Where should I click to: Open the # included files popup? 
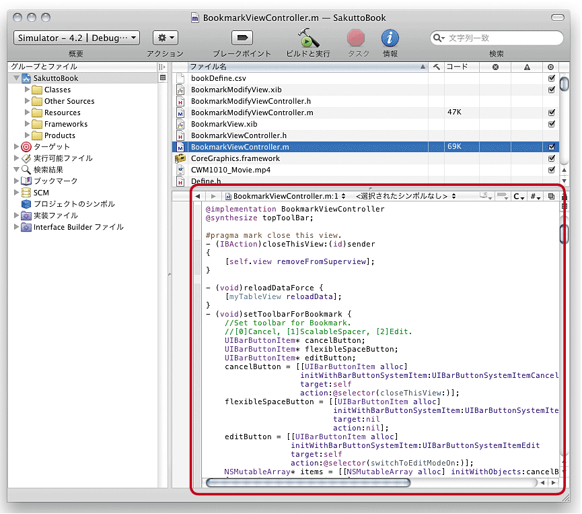tap(535, 196)
